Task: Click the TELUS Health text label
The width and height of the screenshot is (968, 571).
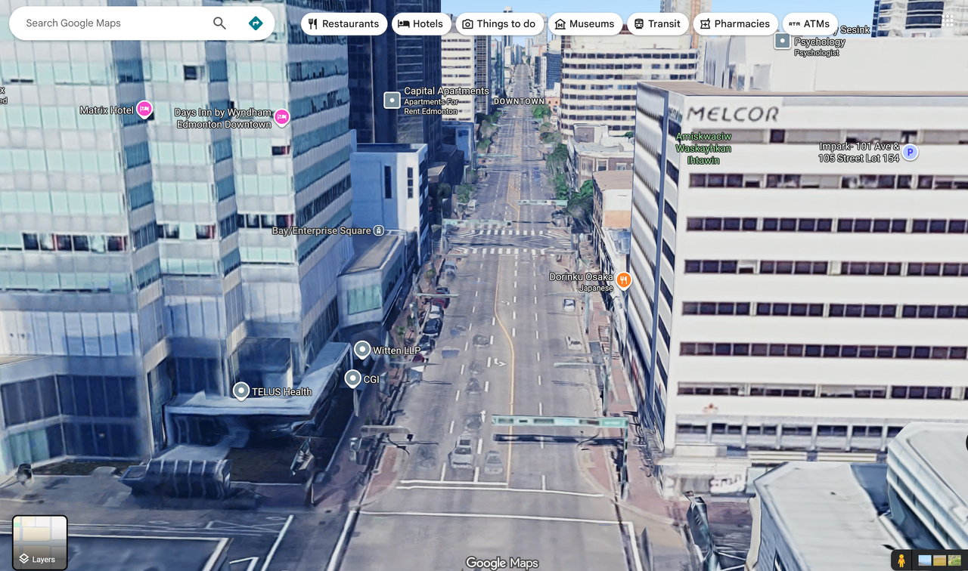Action: tap(281, 392)
